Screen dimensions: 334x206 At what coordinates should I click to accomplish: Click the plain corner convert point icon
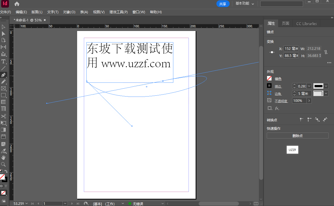tap(301, 120)
